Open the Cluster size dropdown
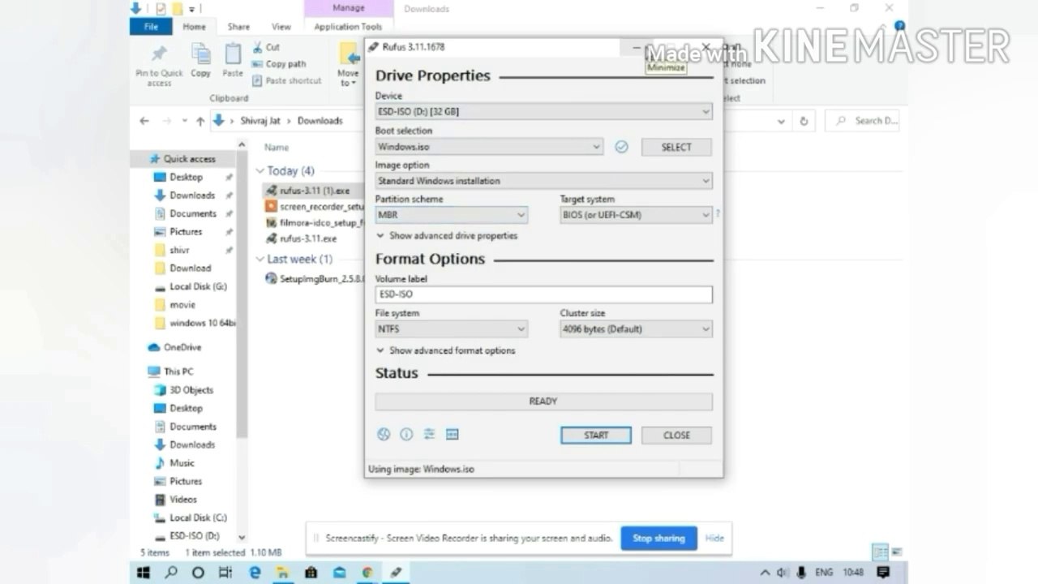Image resolution: width=1038 pixels, height=584 pixels. pyautogui.click(x=637, y=328)
